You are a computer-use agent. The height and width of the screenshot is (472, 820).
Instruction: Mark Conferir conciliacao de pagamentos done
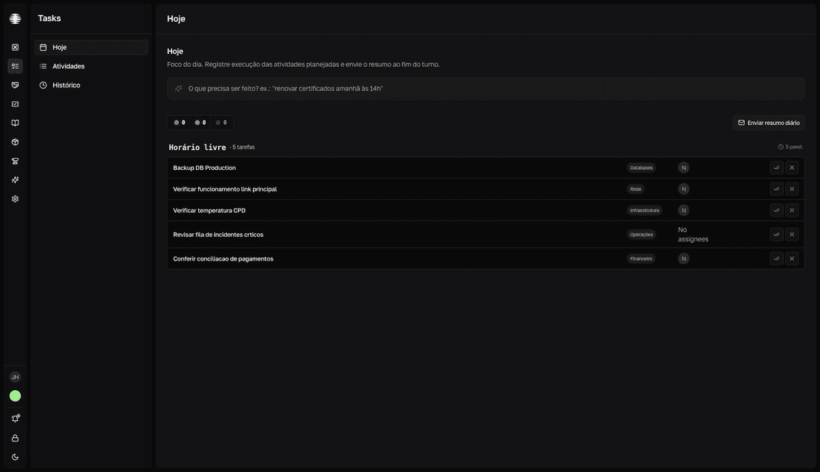[x=776, y=259]
